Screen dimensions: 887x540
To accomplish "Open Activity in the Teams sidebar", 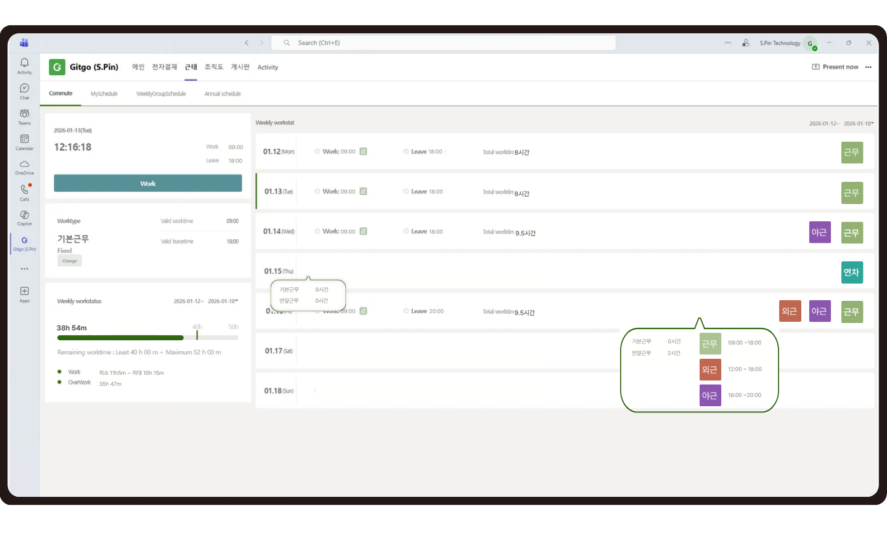I will tap(25, 65).
